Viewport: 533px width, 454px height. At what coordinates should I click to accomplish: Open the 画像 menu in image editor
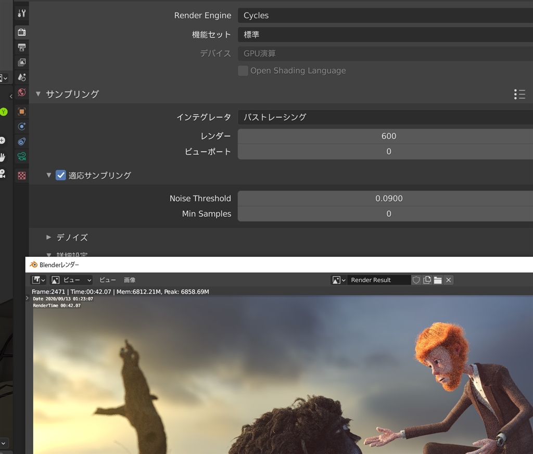[130, 280]
